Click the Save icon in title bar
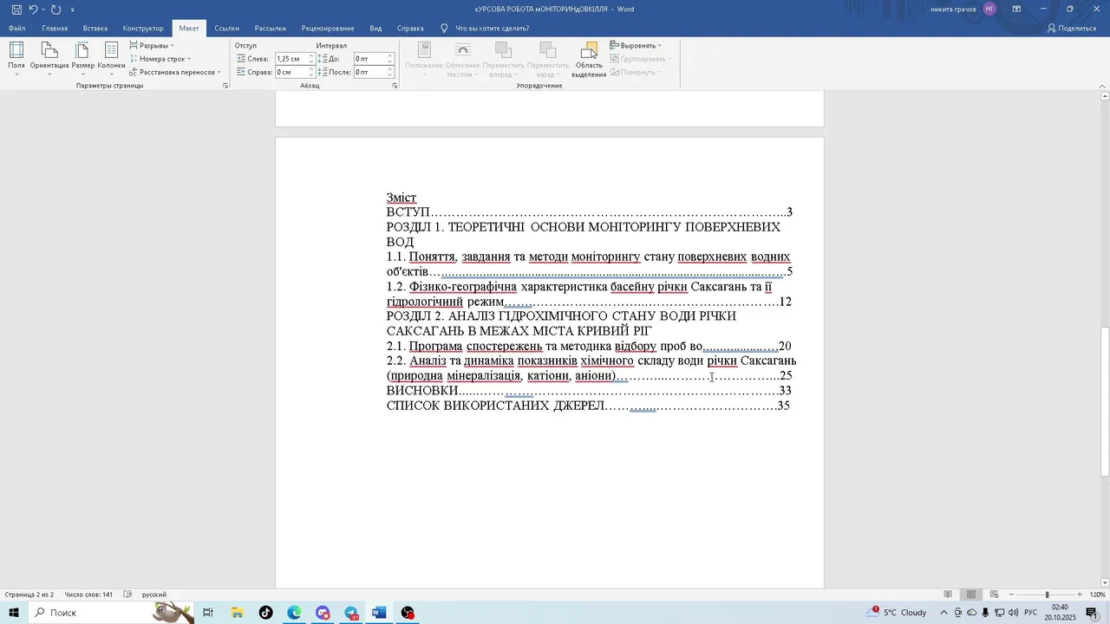The width and height of the screenshot is (1110, 624). coord(16,10)
